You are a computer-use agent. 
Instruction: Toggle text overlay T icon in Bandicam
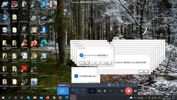116,91
